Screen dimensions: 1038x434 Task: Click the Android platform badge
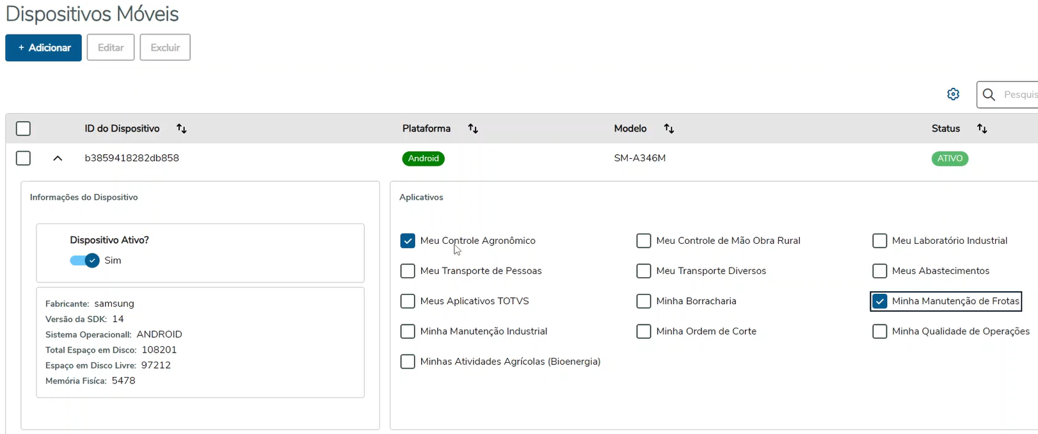click(423, 159)
